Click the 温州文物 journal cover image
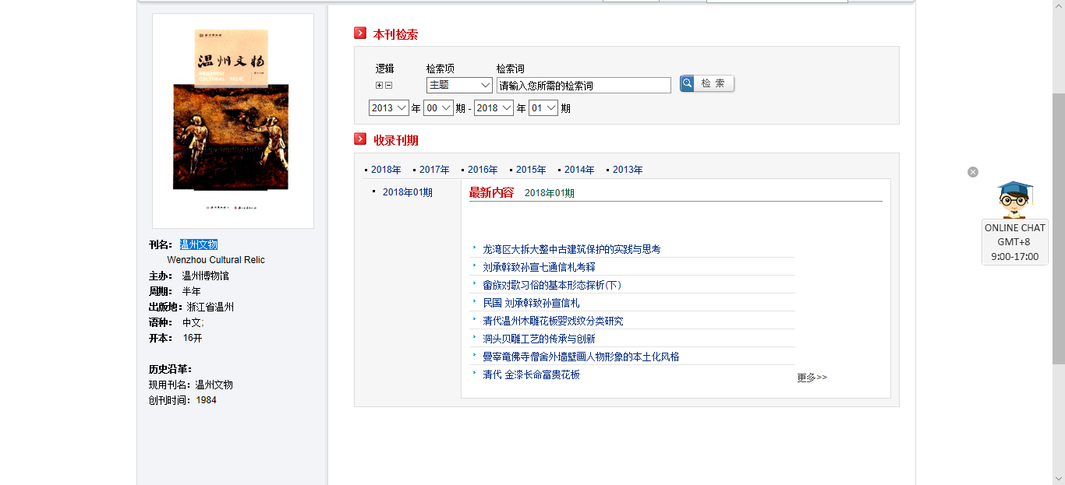1065x485 pixels. click(232, 121)
